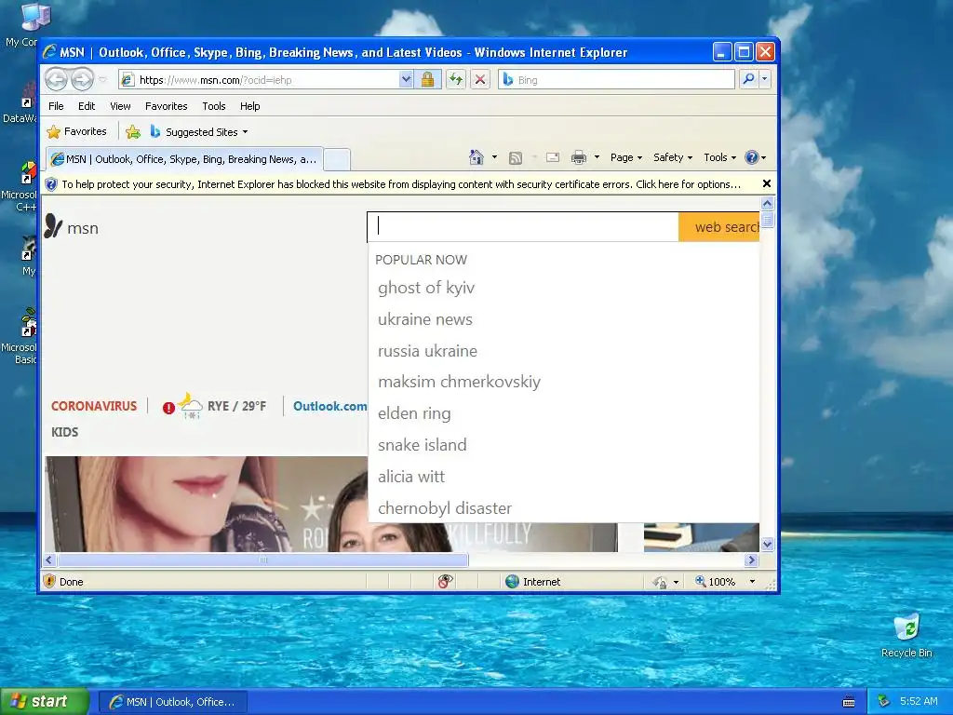The height and width of the screenshot is (715, 953).
Task: Click the MSN web search input field
Action: (523, 227)
